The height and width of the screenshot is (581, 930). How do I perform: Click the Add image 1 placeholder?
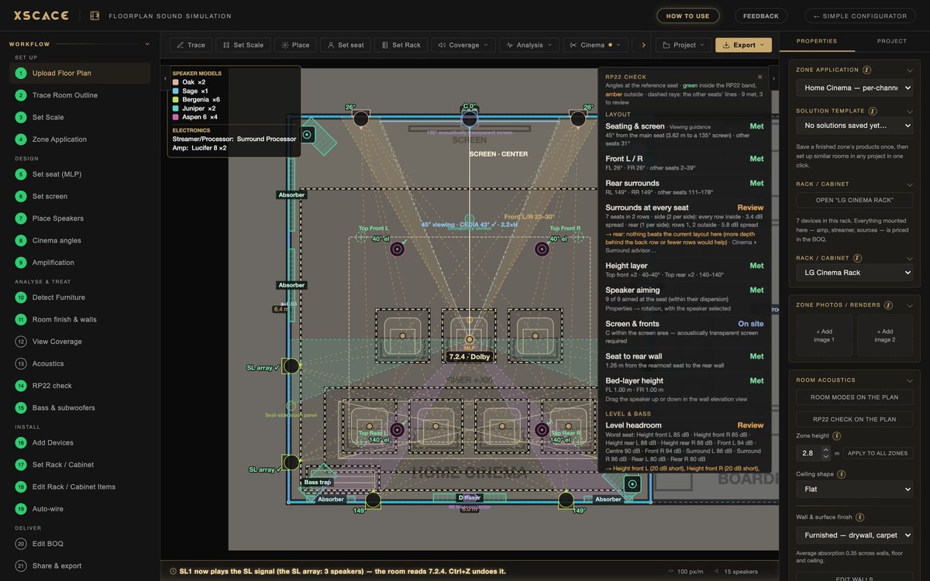click(823, 335)
